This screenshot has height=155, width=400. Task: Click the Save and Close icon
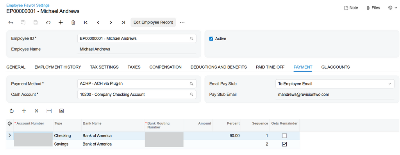23,22
